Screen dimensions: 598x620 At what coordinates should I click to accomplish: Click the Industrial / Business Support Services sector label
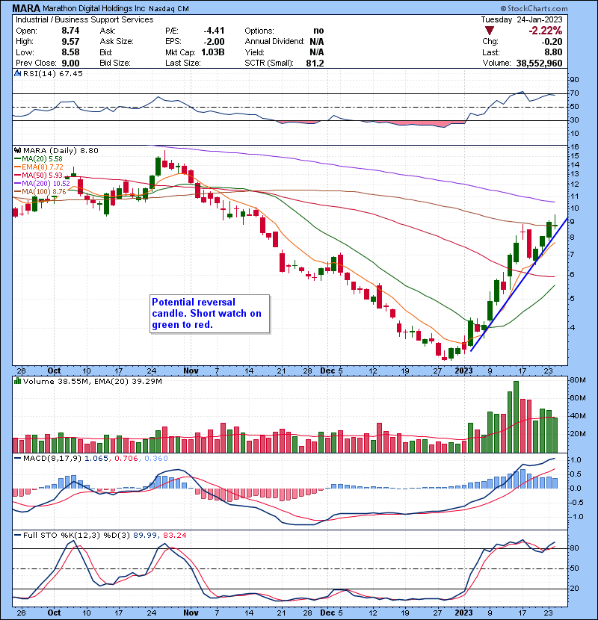[84, 19]
